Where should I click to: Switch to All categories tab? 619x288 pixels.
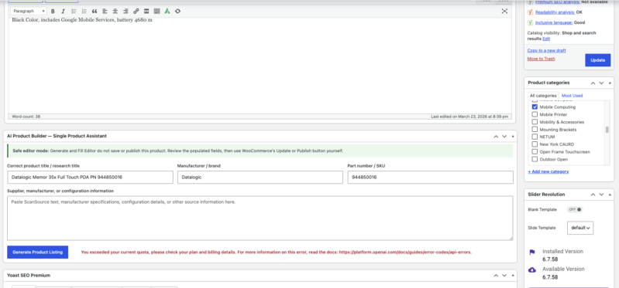[x=543, y=96]
